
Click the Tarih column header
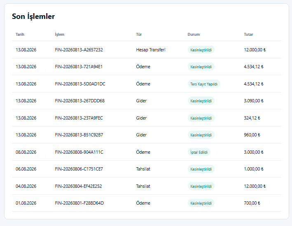coord(20,35)
